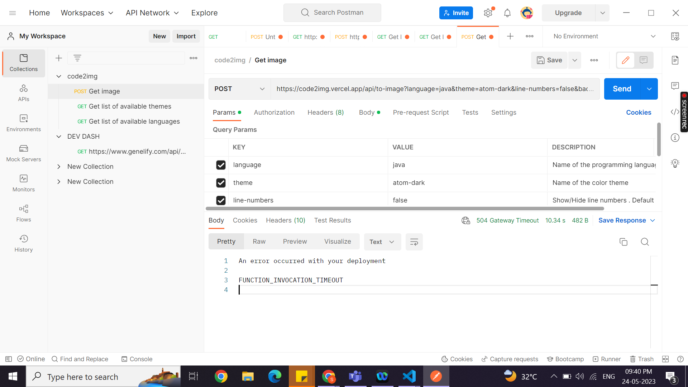Disable the theme query parameter

pyautogui.click(x=221, y=183)
